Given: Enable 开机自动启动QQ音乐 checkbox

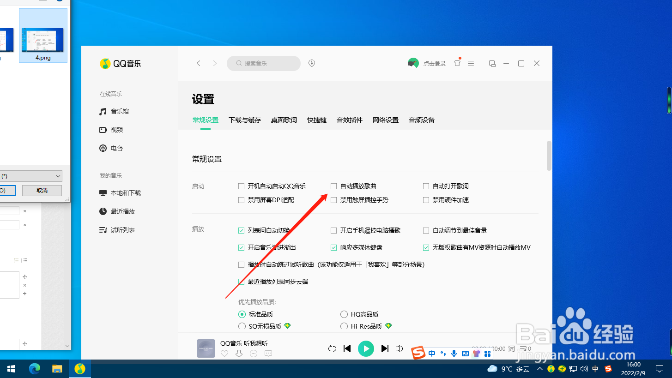Looking at the screenshot, I should coord(241,186).
